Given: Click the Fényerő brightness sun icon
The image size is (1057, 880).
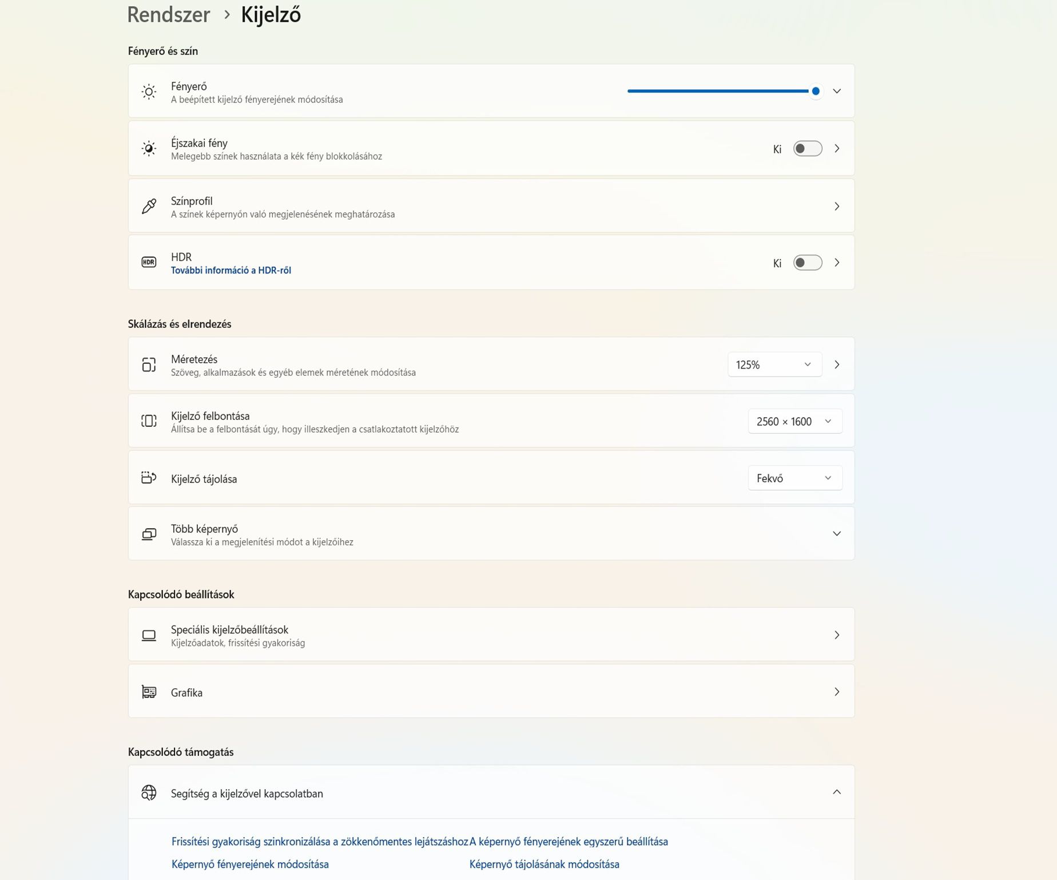Looking at the screenshot, I should point(149,92).
